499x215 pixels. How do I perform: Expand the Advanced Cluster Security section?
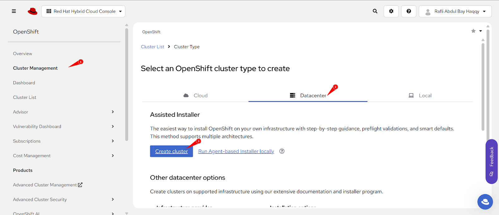click(x=113, y=199)
